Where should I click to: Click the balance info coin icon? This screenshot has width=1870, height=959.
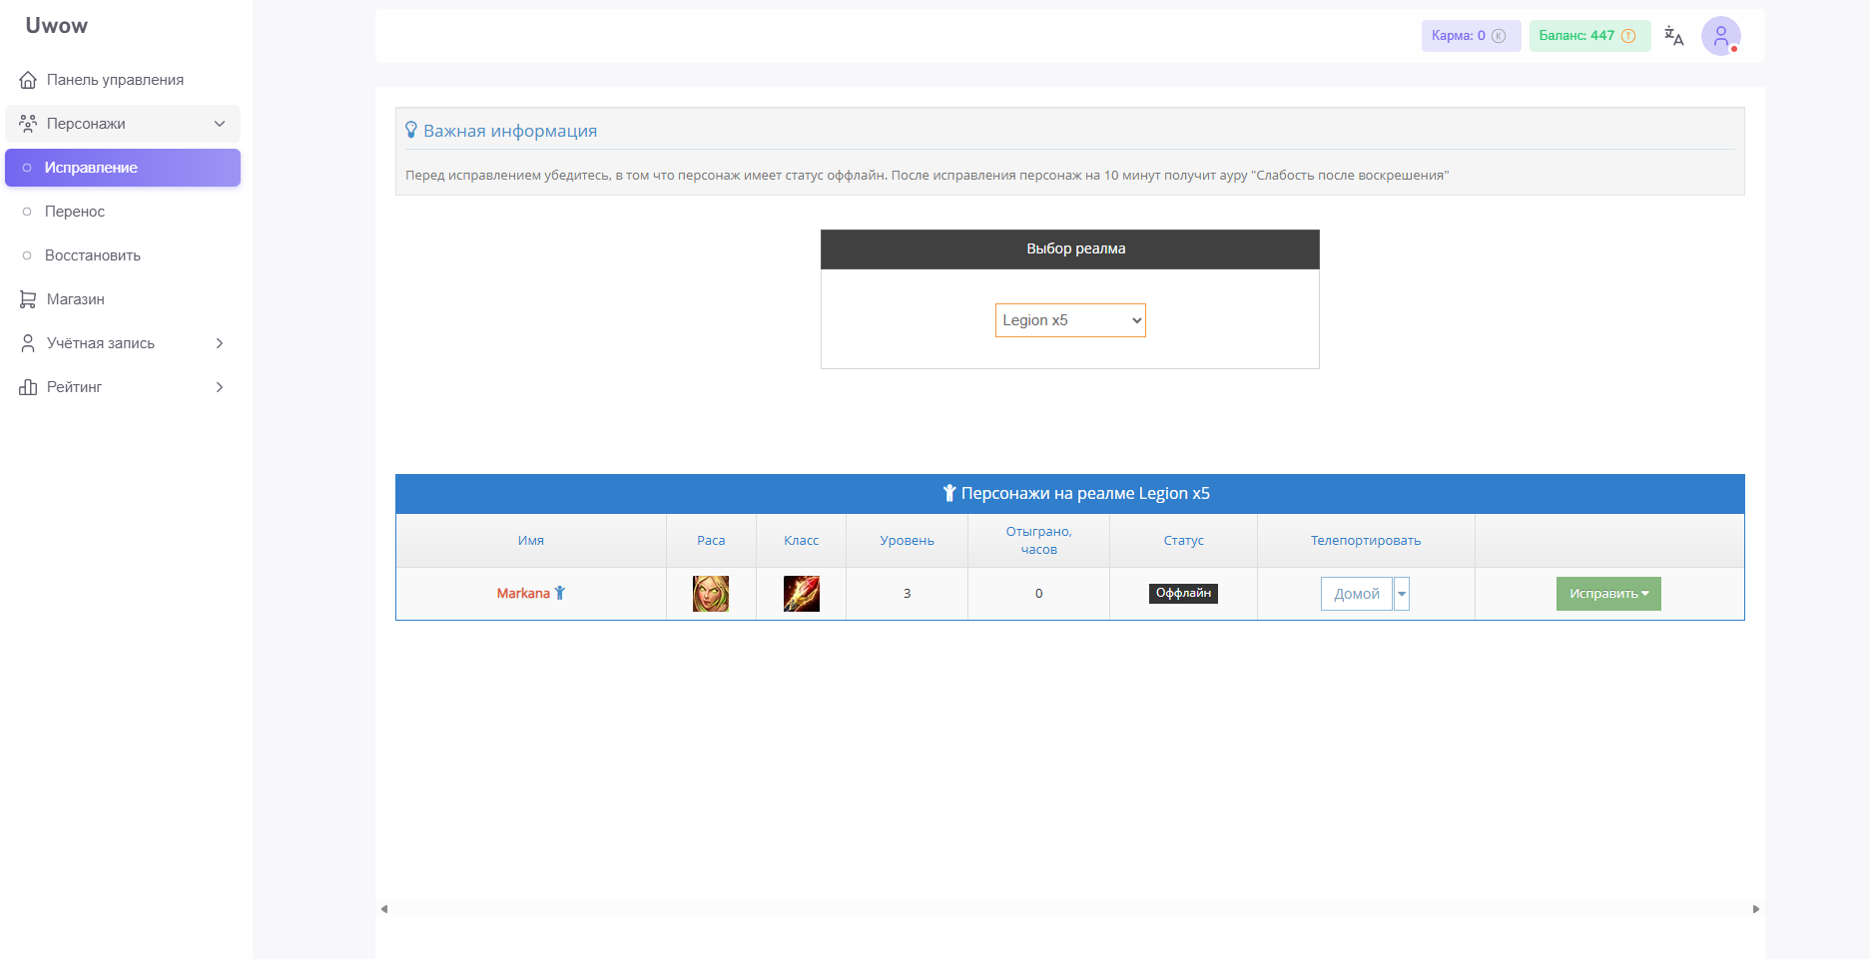(1628, 36)
